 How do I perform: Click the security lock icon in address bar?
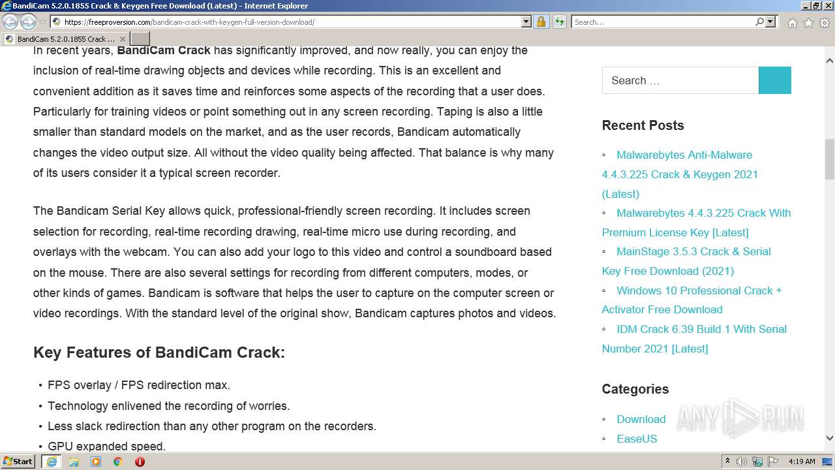click(541, 22)
